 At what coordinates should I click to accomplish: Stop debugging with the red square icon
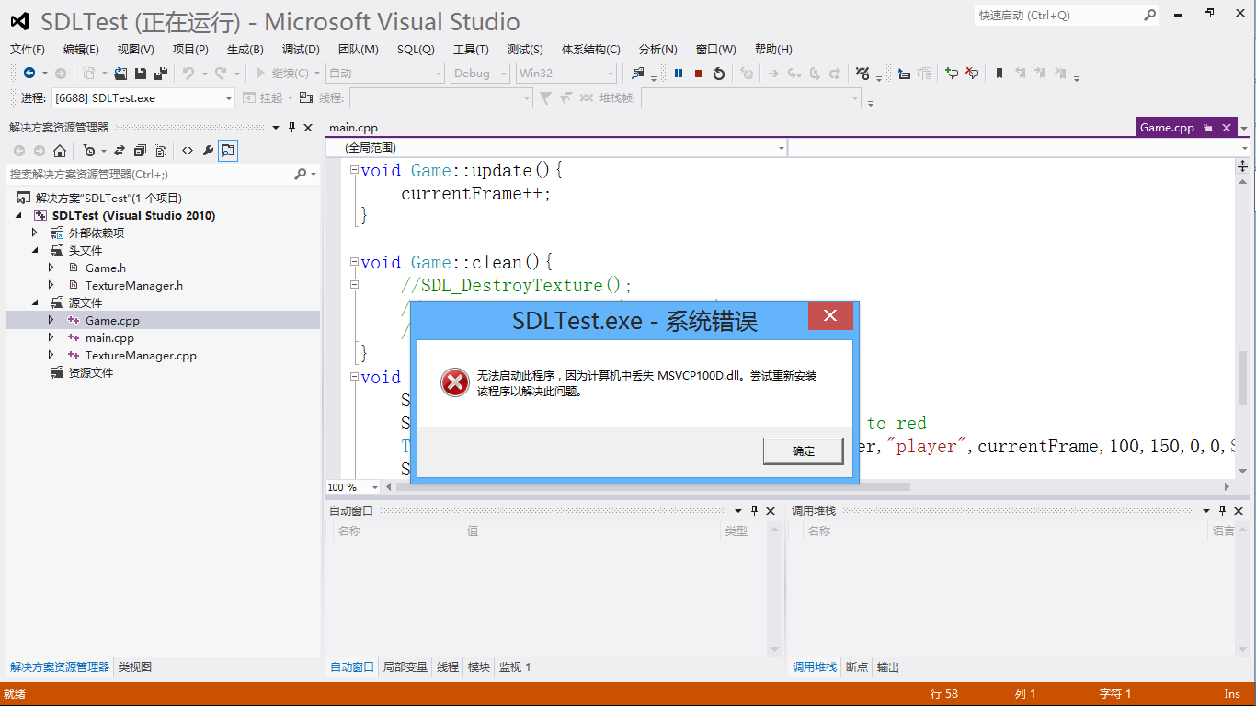pyautogui.click(x=699, y=74)
